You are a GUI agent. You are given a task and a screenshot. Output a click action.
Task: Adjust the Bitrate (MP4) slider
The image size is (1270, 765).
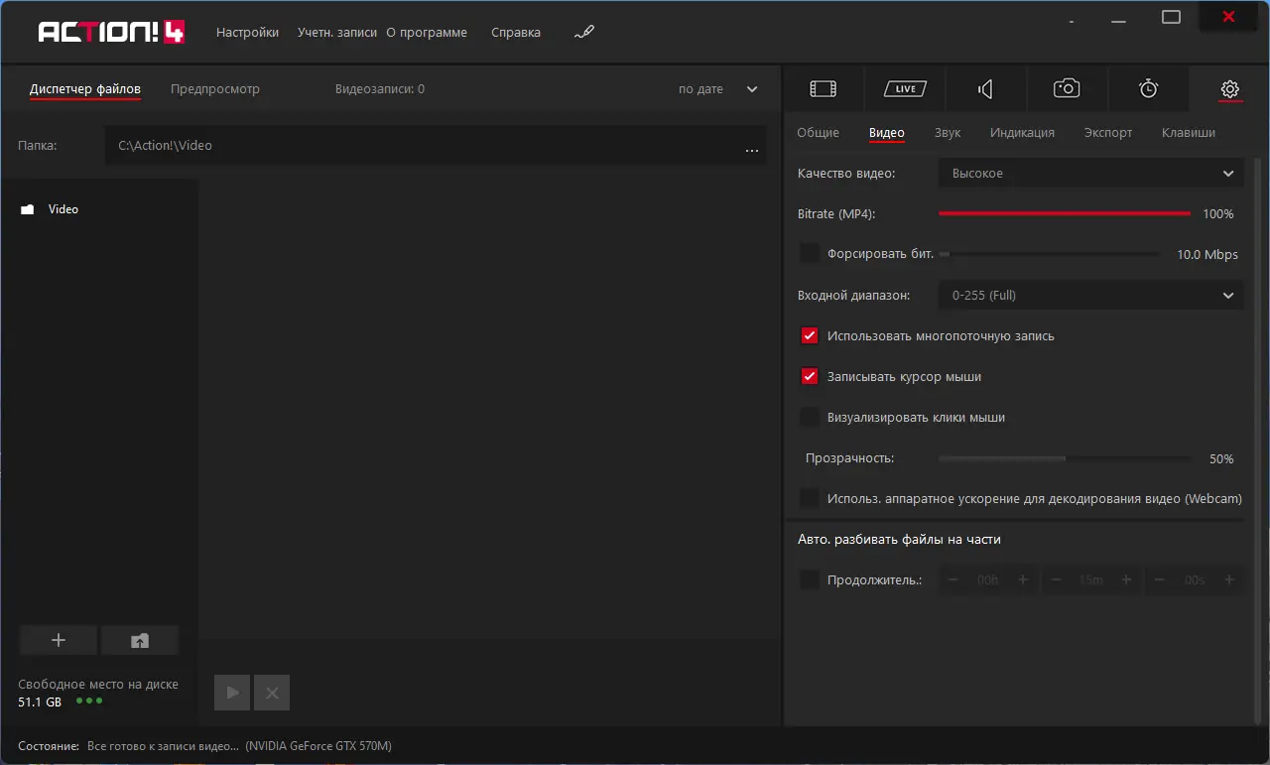(x=1065, y=213)
